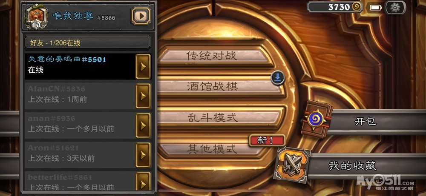Expand options for friend 失意的奏鸣曲#5501
The image size is (426, 196).
pos(143,66)
